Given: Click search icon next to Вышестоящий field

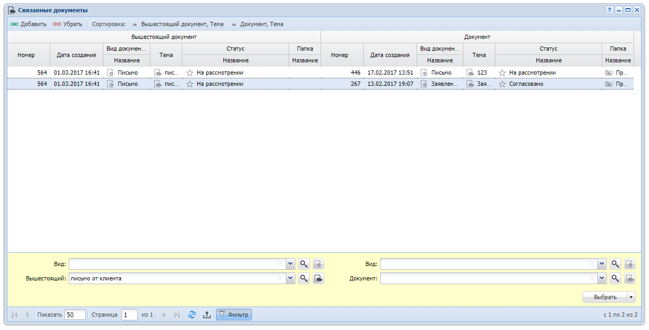Looking at the screenshot, I should point(304,278).
